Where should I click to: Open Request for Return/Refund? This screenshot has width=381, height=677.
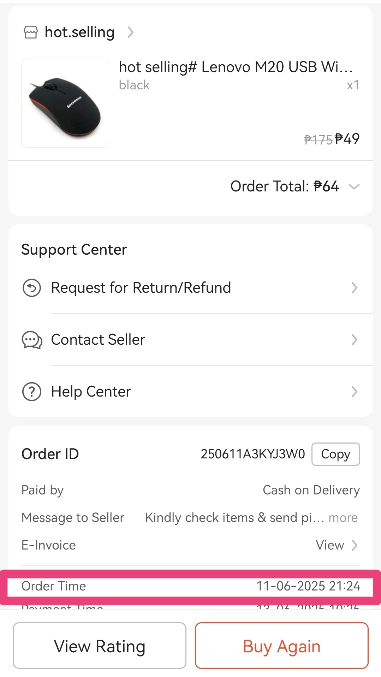click(191, 288)
